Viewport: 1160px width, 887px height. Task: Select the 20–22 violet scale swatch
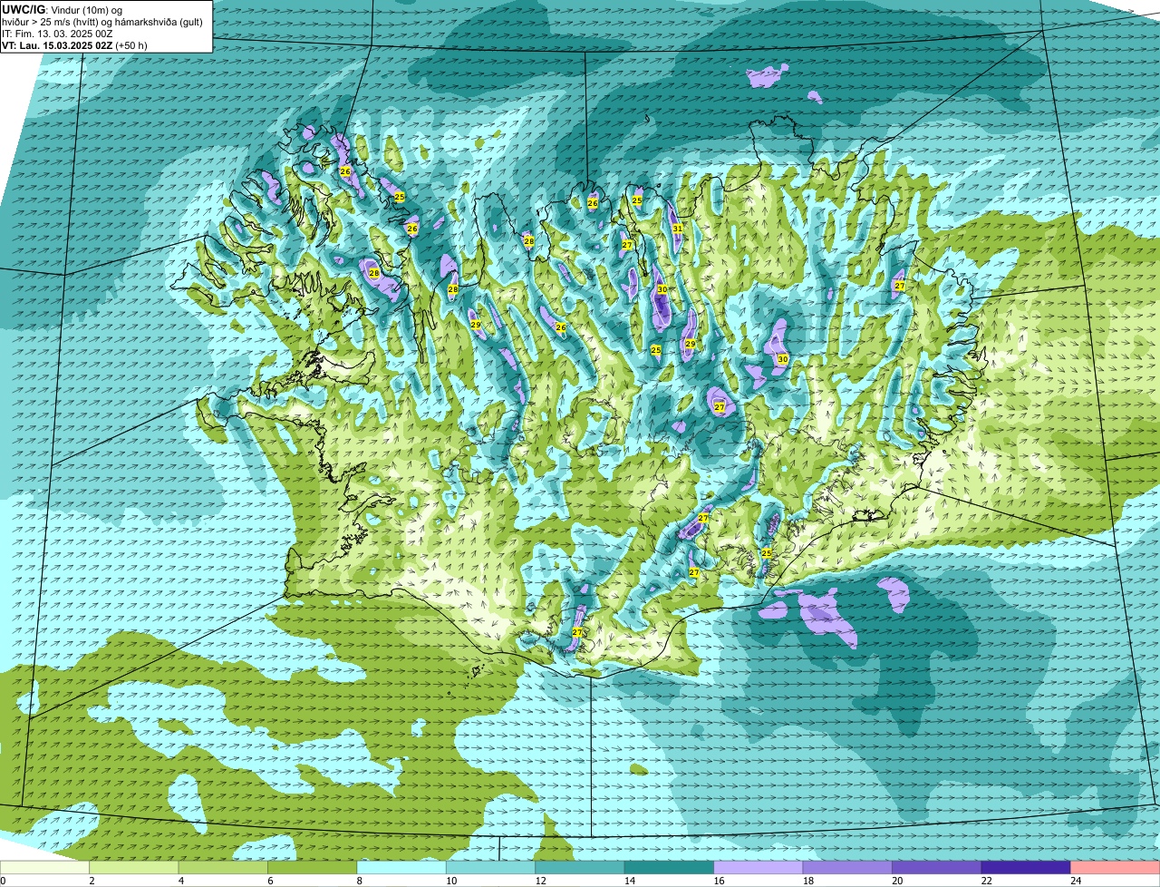(937, 867)
